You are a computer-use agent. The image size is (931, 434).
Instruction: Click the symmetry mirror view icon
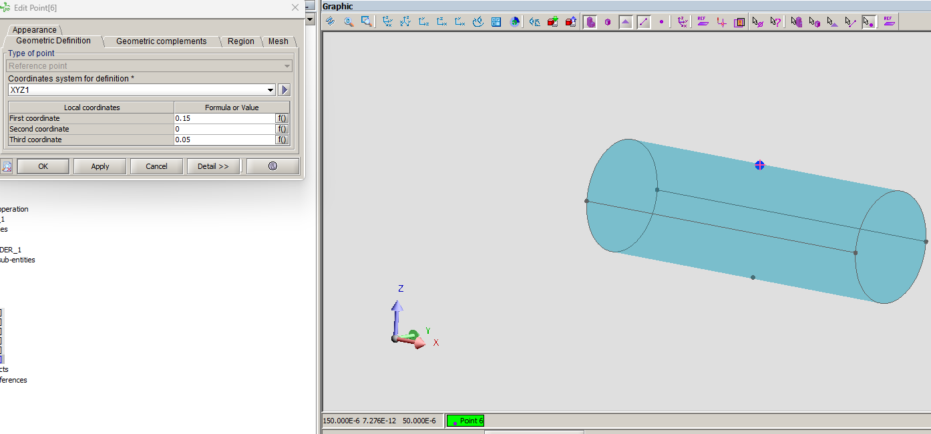[x=535, y=22]
